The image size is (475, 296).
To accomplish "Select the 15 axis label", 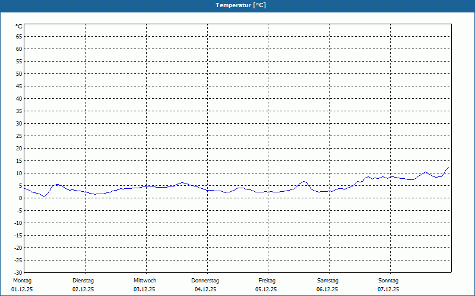I will click(19, 161).
